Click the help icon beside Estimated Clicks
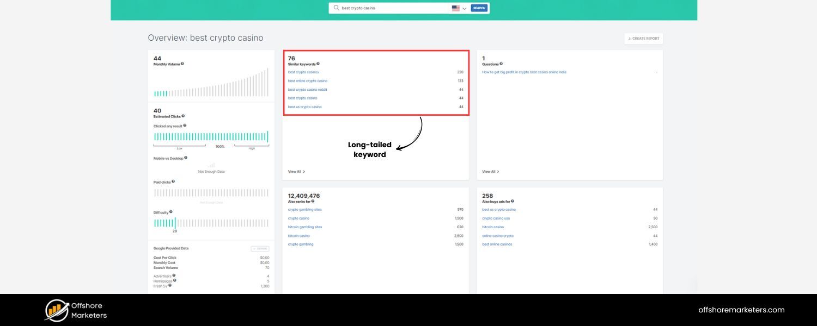 pyautogui.click(x=184, y=116)
